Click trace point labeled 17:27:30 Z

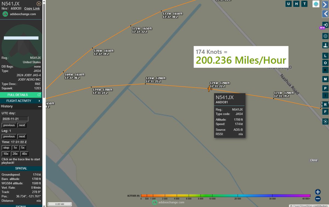click(x=162, y=11)
